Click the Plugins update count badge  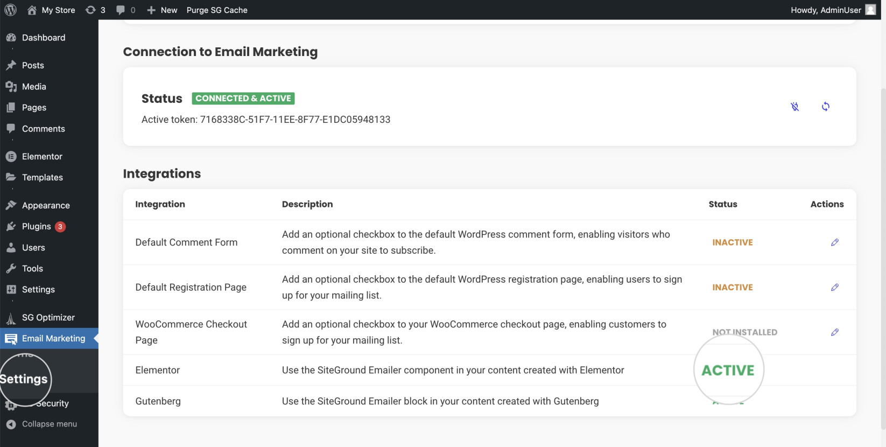(60, 227)
